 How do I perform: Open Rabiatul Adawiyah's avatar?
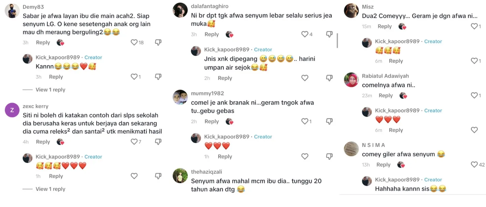pos(351,80)
